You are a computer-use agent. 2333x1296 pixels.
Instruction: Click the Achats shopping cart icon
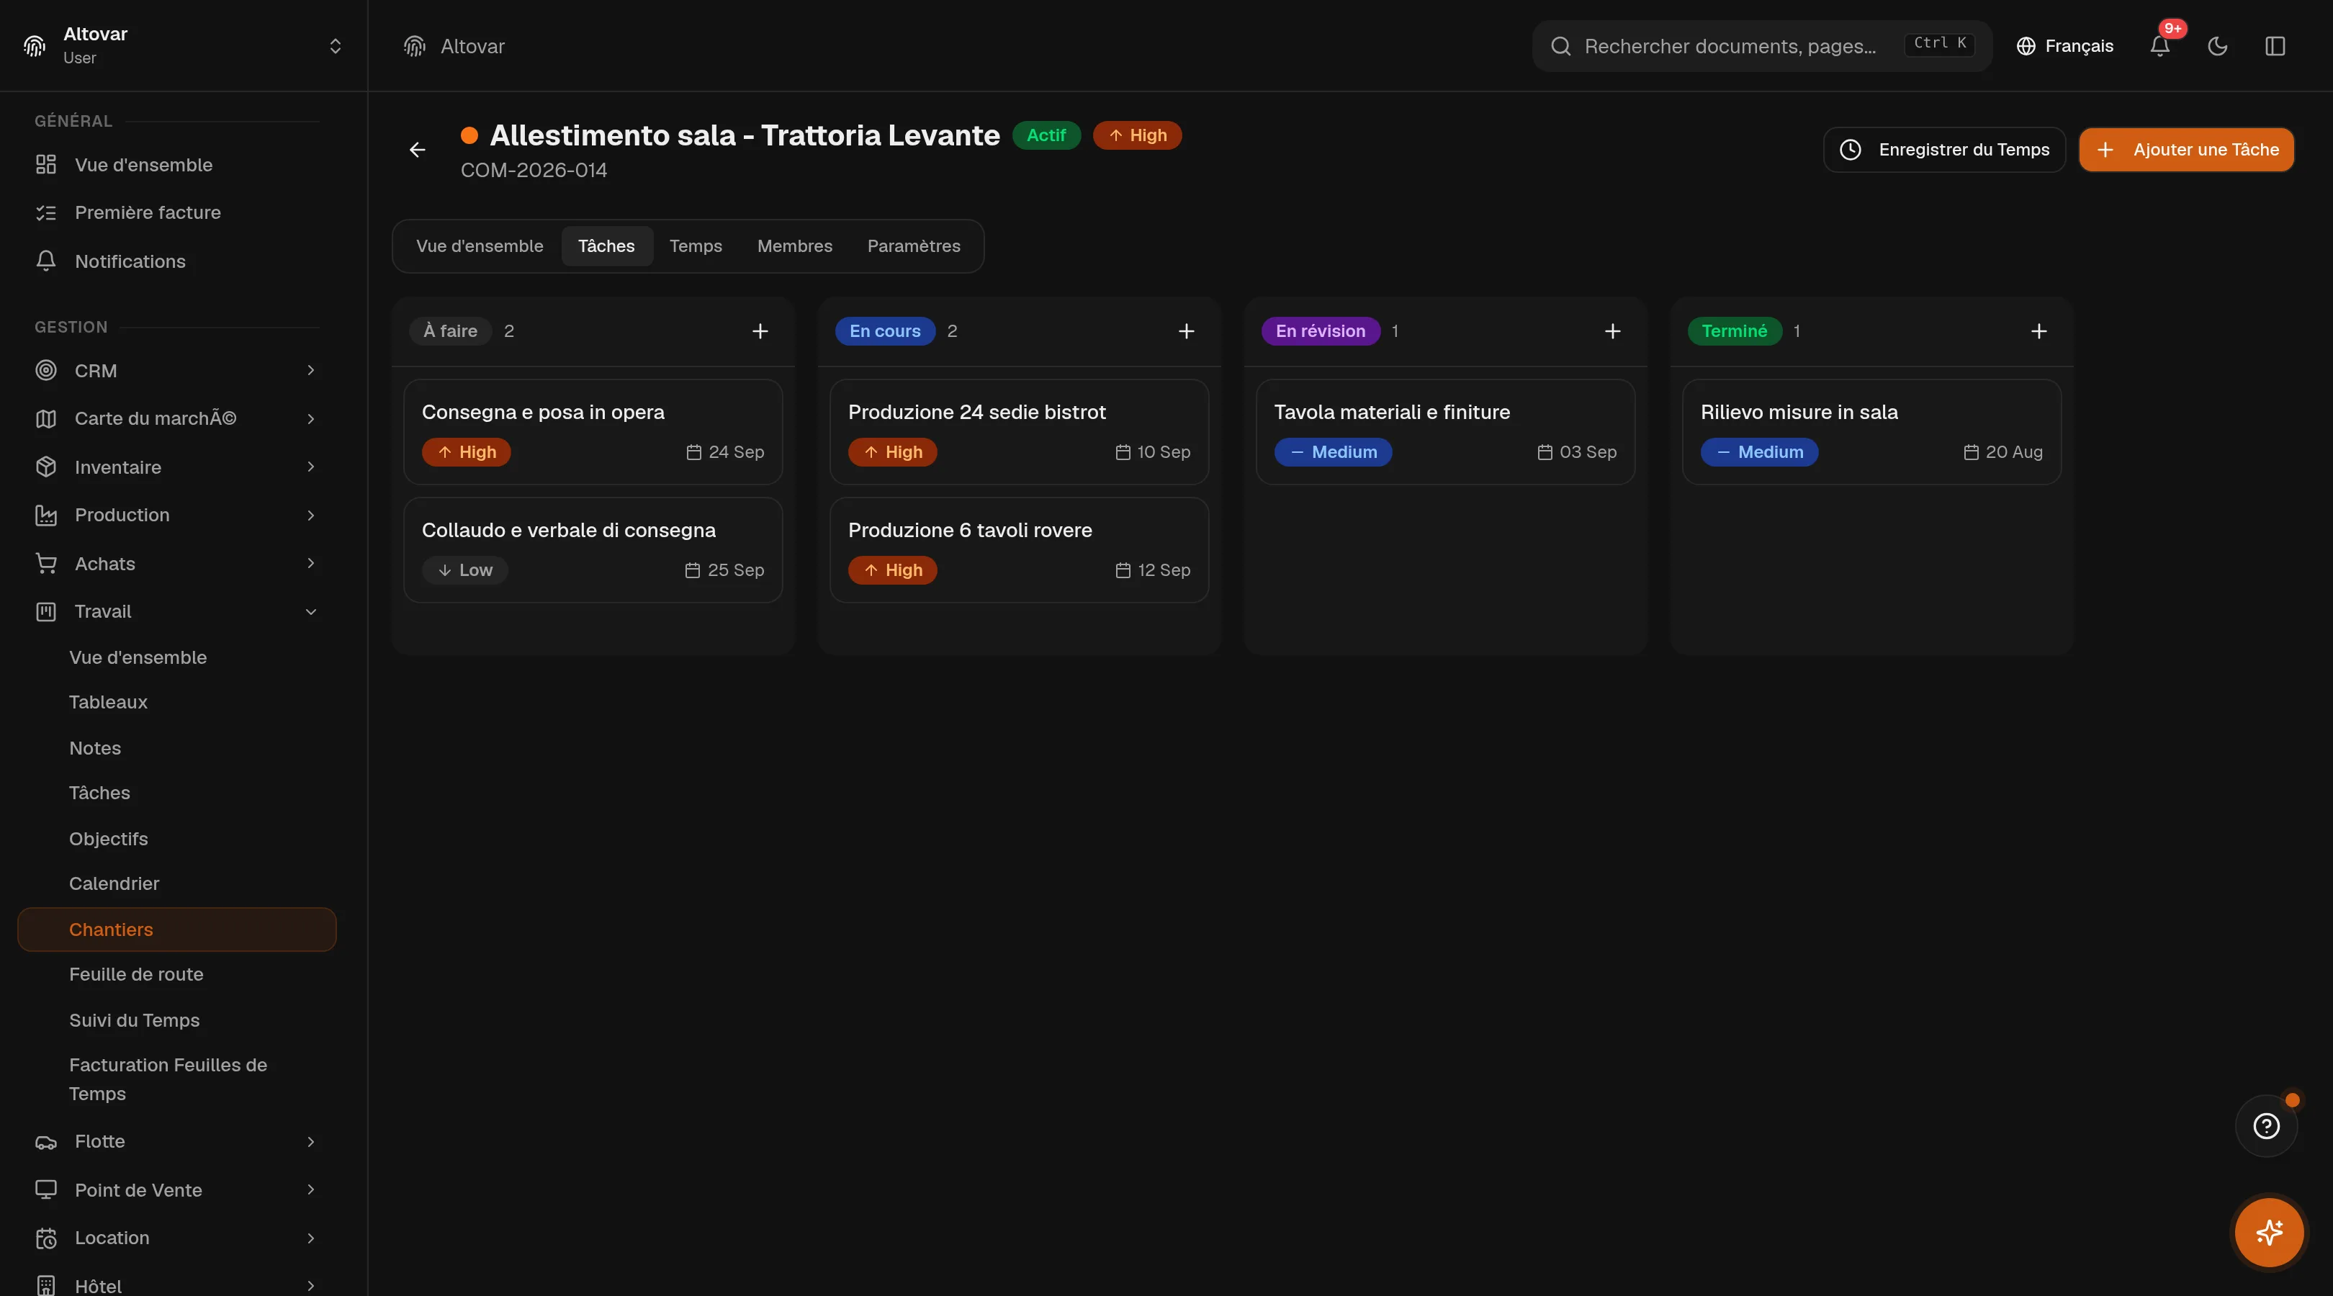pyautogui.click(x=46, y=563)
